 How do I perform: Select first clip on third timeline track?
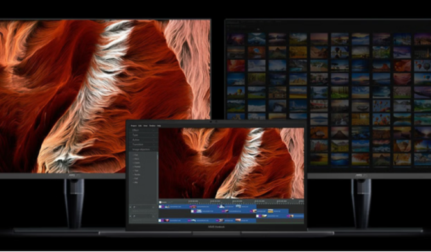[271, 216]
